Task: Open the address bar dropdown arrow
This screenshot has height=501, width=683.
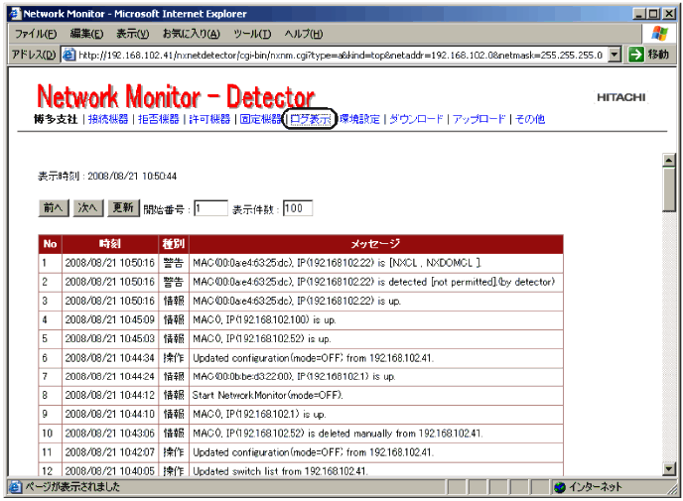Action: point(615,55)
